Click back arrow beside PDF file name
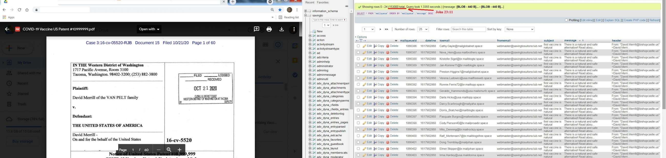 click(x=7, y=29)
